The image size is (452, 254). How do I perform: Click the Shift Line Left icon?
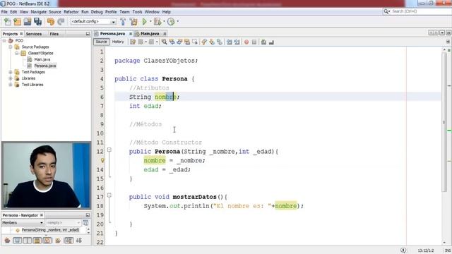pyautogui.click(x=229, y=42)
